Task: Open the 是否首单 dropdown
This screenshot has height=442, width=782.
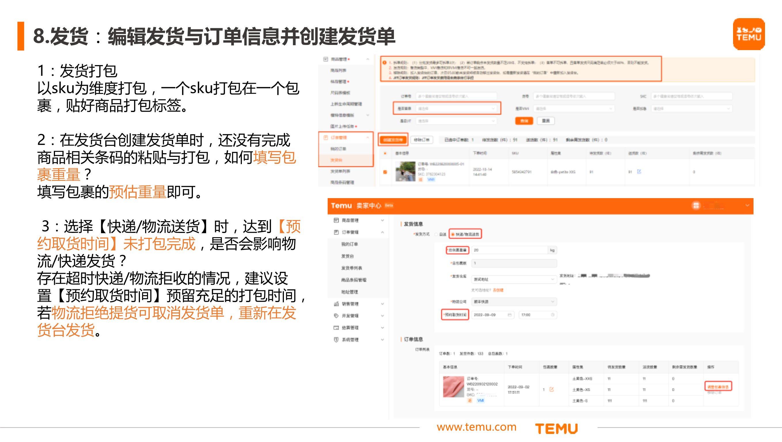Action: click(456, 108)
